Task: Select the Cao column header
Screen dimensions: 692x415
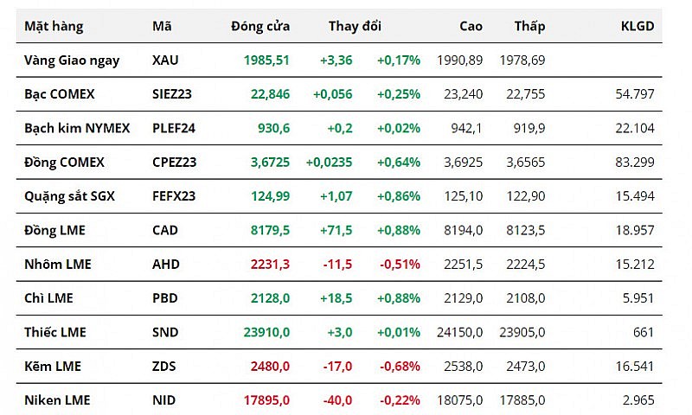Action: pos(471,26)
